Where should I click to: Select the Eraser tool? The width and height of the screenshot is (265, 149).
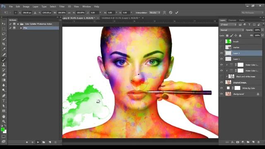[x=4, y=75]
